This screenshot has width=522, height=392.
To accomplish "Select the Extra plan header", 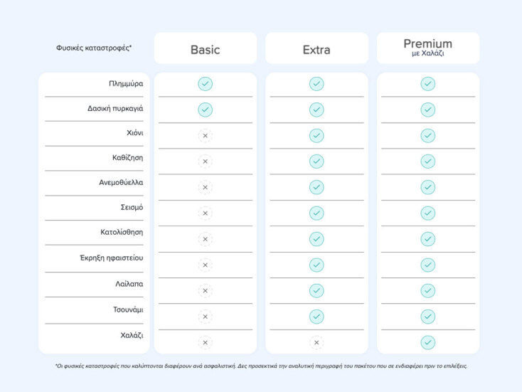I will click(x=316, y=50).
